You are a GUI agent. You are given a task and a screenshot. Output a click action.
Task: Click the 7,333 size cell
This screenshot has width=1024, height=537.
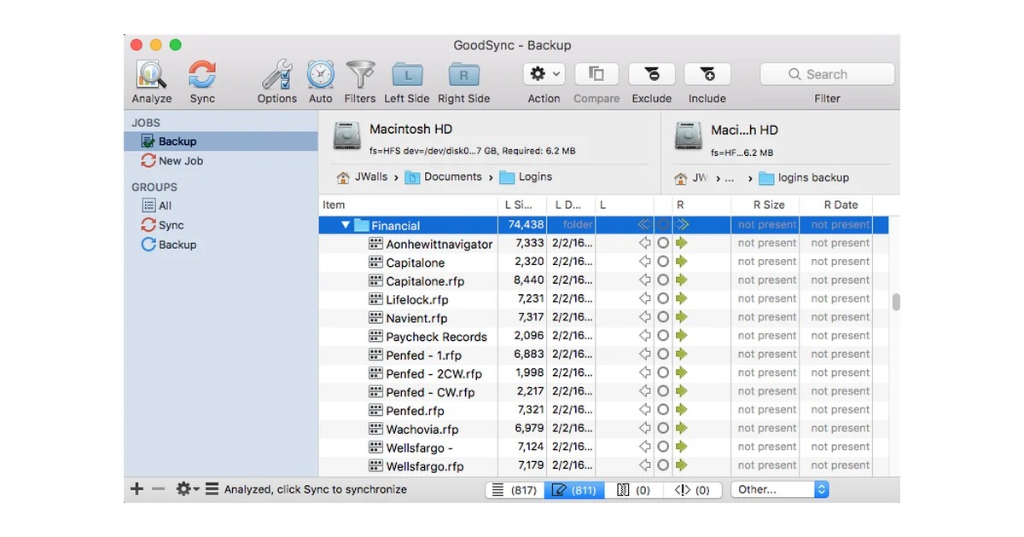(x=529, y=243)
